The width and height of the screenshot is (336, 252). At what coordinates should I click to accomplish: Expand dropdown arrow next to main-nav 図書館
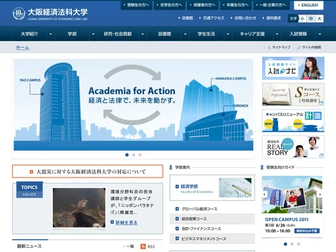coord(185,34)
